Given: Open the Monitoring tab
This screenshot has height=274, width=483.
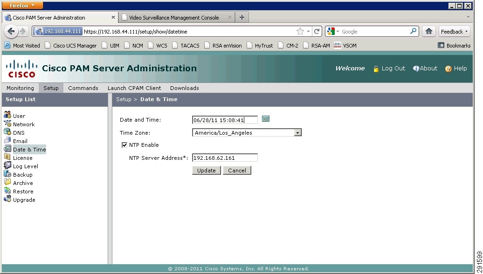Looking at the screenshot, I should coord(21,88).
